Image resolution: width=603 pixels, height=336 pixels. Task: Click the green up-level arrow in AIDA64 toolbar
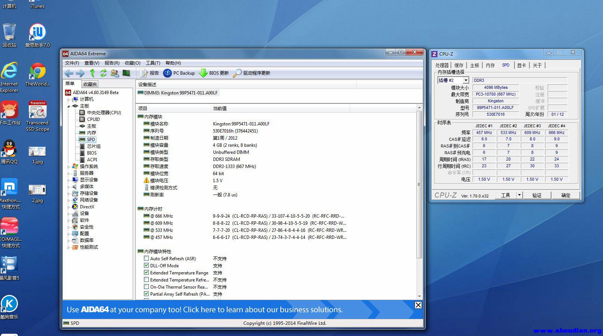[92, 73]
